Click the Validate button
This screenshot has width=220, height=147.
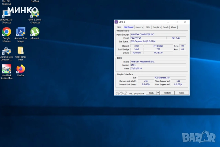click(167, 93)
